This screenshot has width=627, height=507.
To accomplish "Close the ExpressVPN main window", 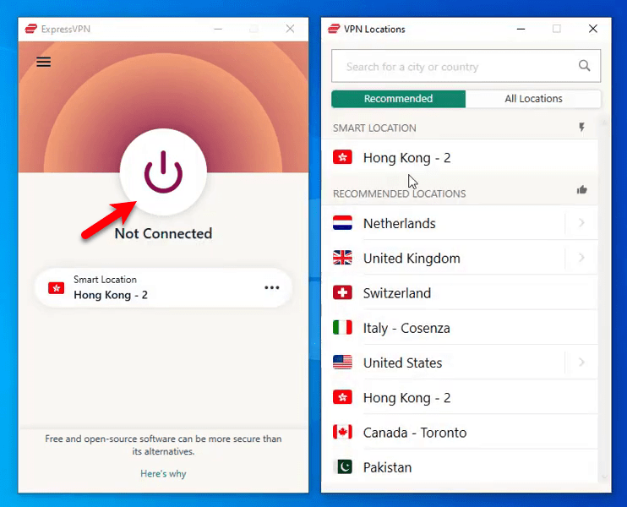I will (x=290, y=29).
